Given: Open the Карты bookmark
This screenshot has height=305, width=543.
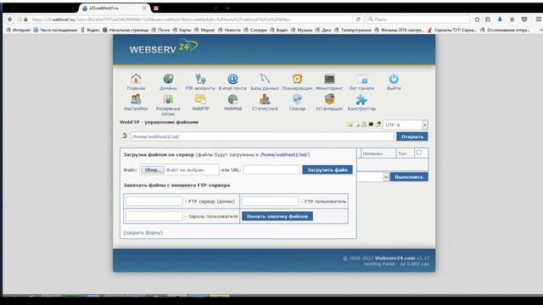Looking at the screenshot, I should click(x=182, y=30).
